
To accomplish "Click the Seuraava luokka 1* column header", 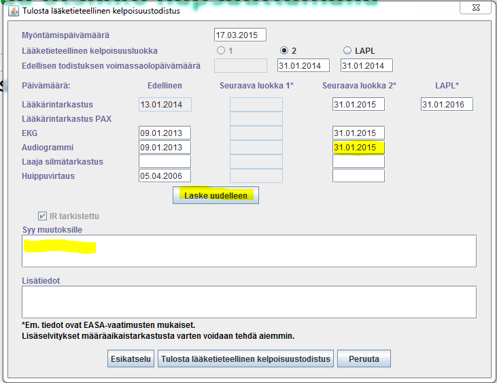I will 256,86.
